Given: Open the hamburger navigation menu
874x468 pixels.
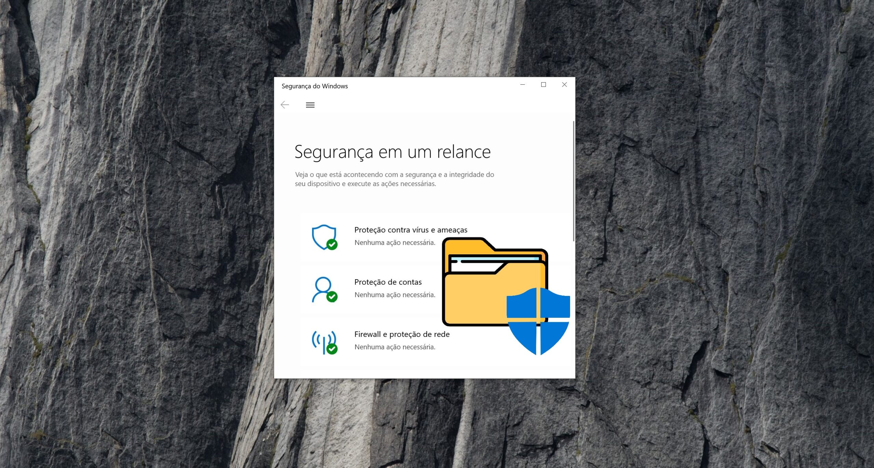Looking at the screenshot, I should tap(310, 105).
